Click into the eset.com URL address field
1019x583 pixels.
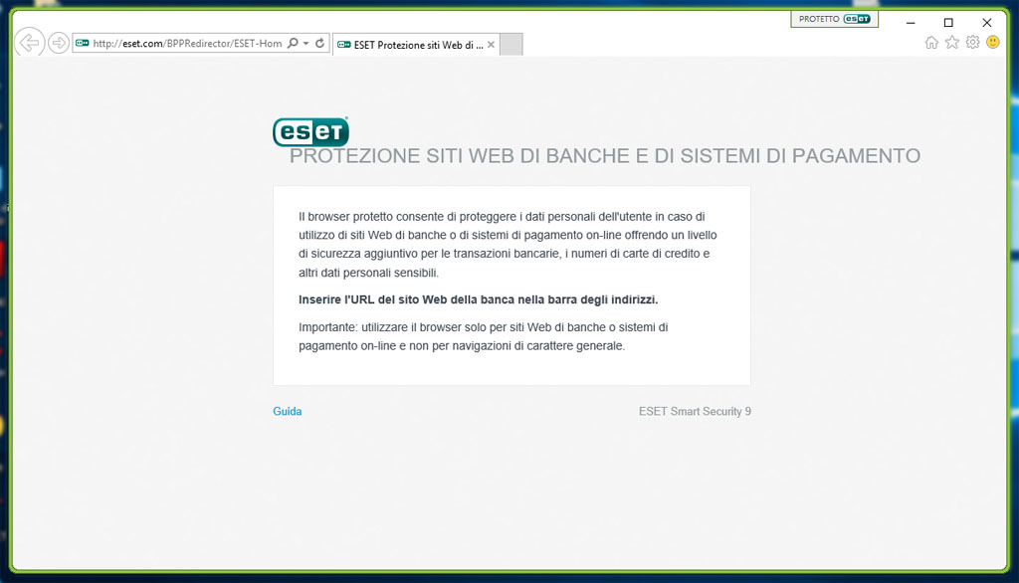[187, 44]
